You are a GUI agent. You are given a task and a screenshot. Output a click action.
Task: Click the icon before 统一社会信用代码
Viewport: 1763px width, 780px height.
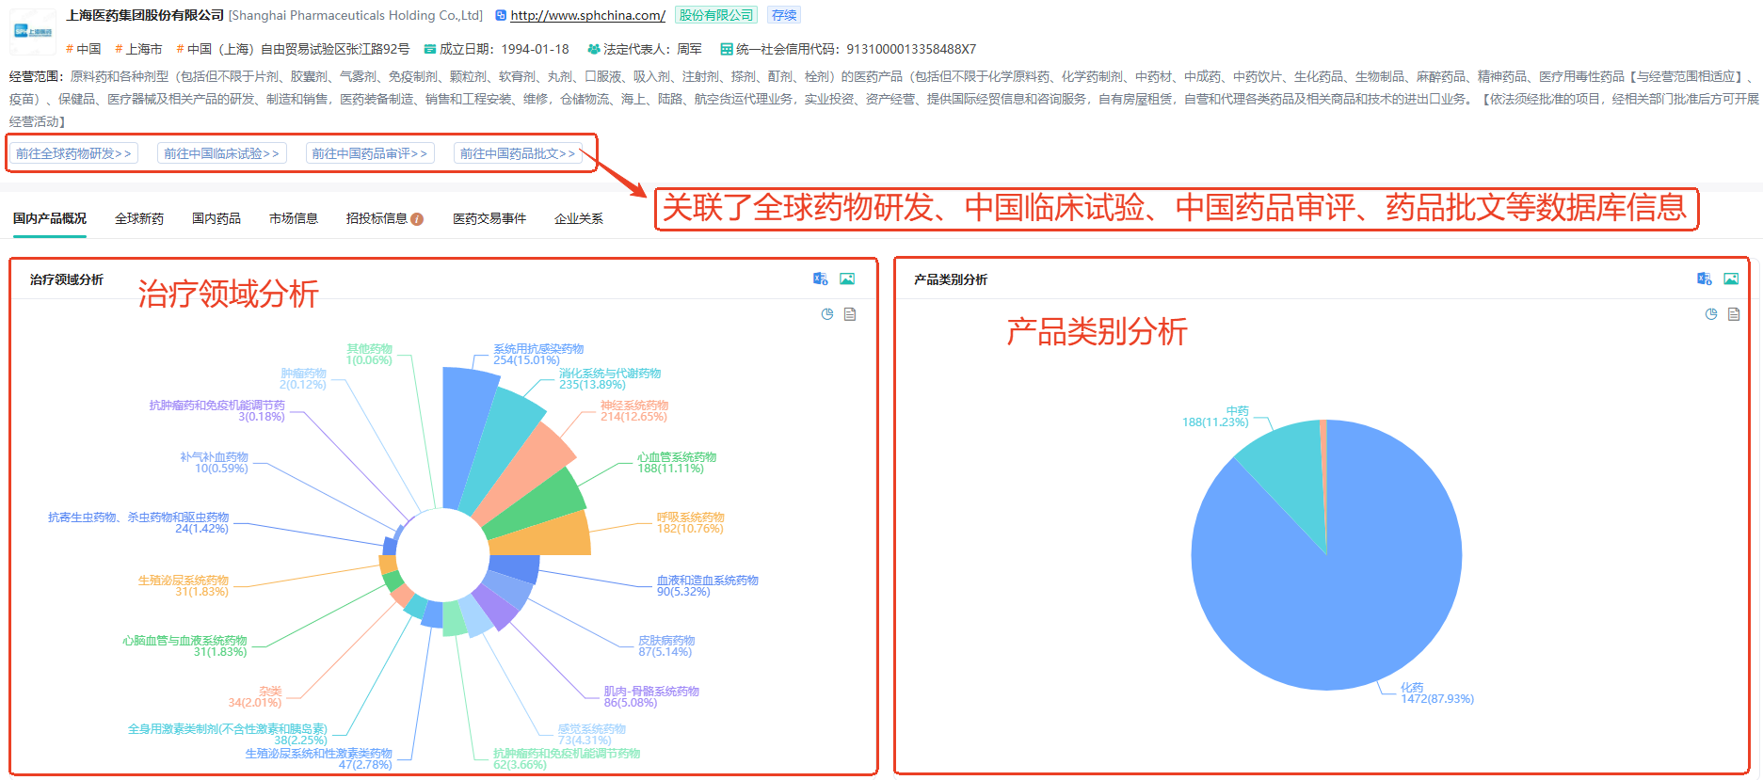click(x=727, y=49)
